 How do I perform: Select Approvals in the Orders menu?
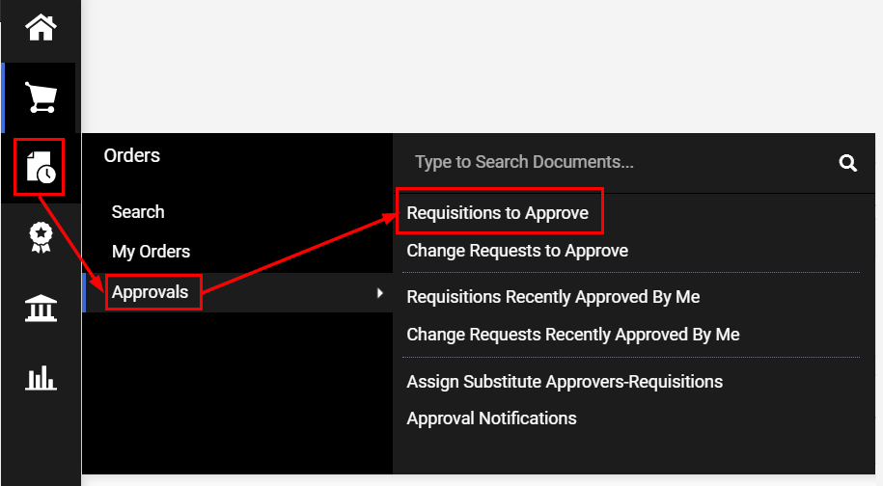(x=150, y=291)
